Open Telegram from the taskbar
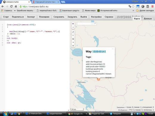The width and height of the screenshot is (155, 116). pos(116,114)
